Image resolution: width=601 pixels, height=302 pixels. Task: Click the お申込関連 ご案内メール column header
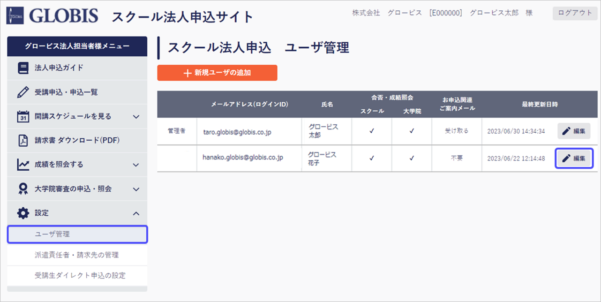point(457,104)
